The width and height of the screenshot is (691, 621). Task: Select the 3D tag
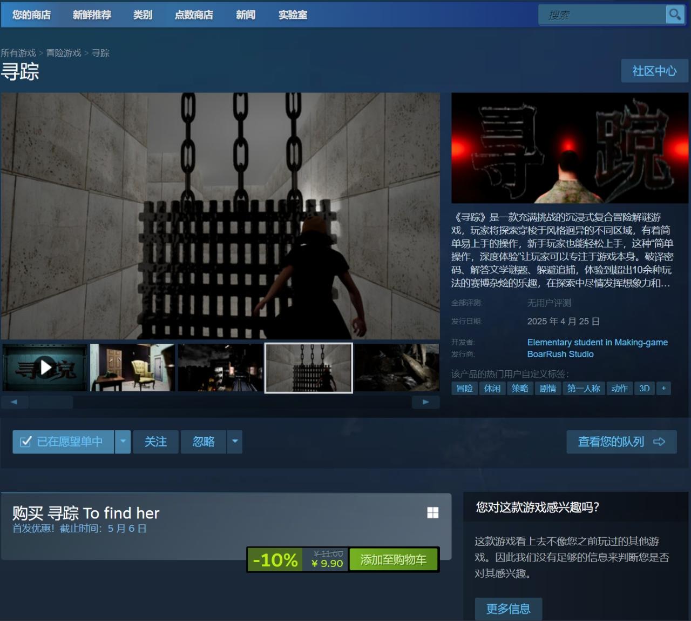[x=645, y=388]
